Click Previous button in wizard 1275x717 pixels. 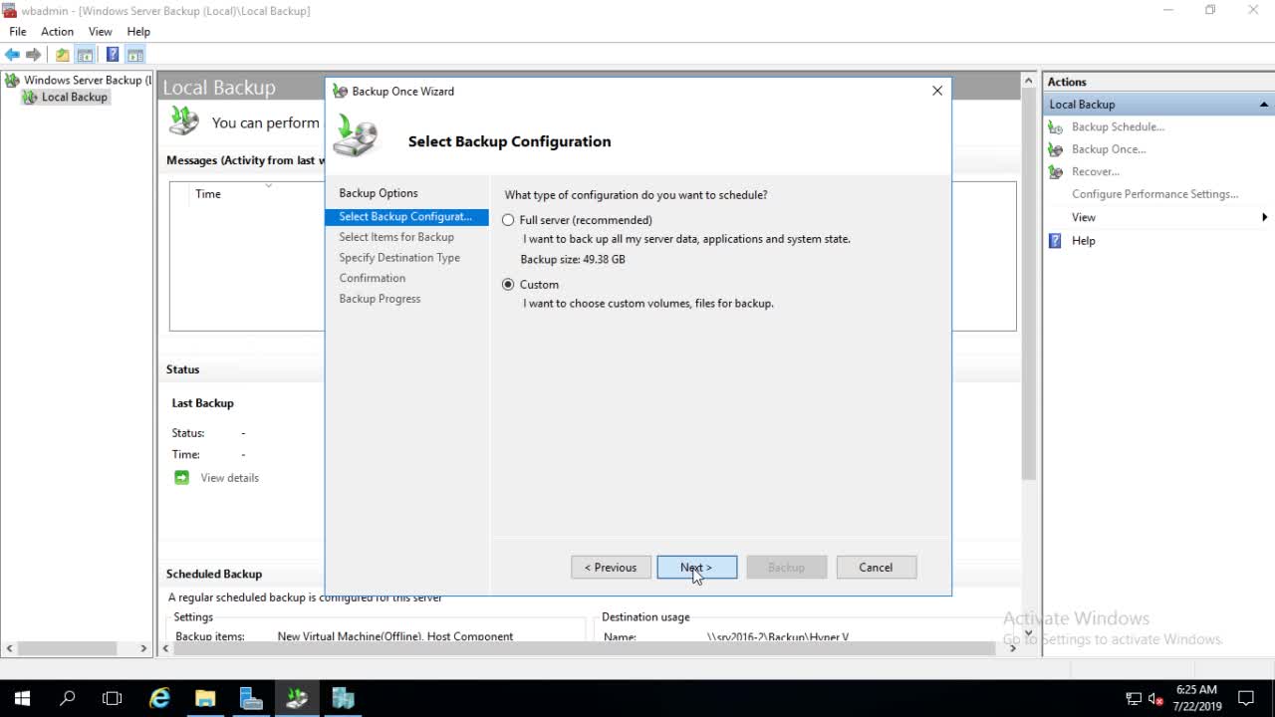tap(611, 568)
